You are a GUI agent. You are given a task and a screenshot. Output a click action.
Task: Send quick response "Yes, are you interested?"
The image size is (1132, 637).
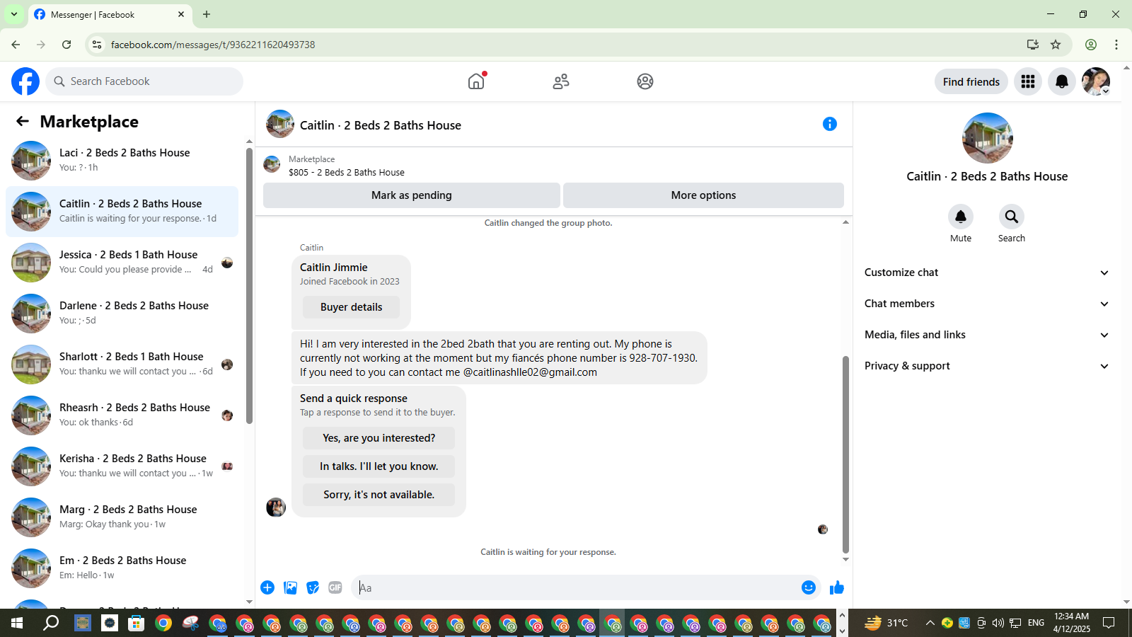[379, 438]
